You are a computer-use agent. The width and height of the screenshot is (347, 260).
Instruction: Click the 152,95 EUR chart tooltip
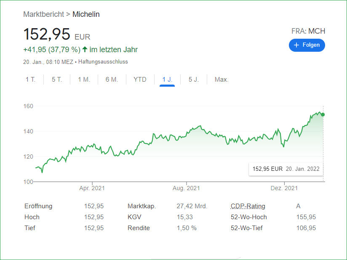click(x=286, y=169)
